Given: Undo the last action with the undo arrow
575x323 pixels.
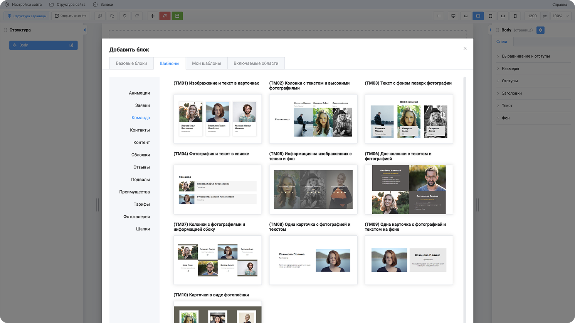Looking at the screenshot, I should [x=124, y=16].
